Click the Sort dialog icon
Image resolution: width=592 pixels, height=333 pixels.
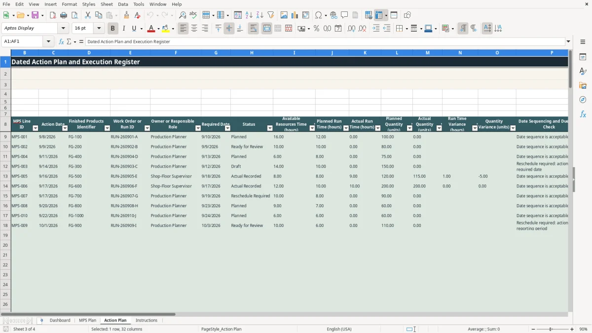238,15
